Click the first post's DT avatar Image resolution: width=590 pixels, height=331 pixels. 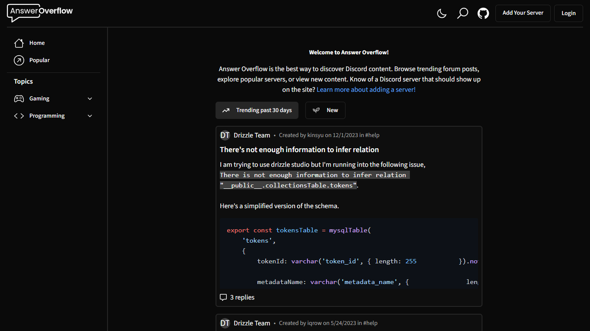tap(225, 135)
